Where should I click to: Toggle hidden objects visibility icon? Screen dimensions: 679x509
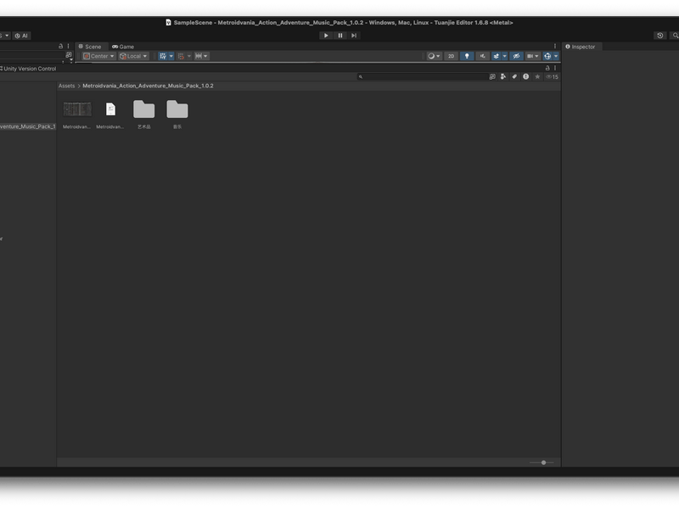516,56
